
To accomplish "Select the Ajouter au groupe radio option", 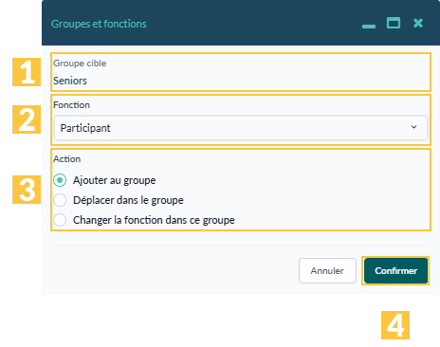I will [60, 180].
